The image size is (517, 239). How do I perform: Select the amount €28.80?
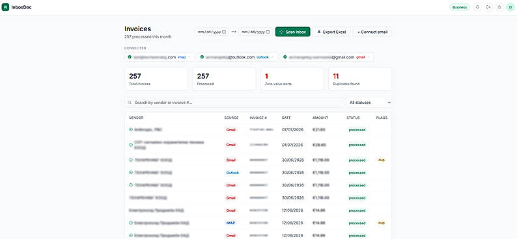point(320,145)
